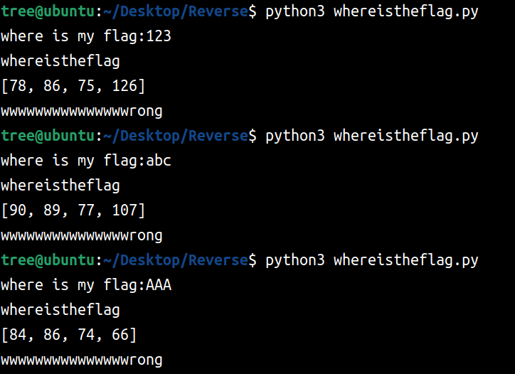The height and width of the screenshot is (374, 515).
Task: Click 'tree@ubuntu' in the prompt above flag:AAA
Action: pos(47,260)
